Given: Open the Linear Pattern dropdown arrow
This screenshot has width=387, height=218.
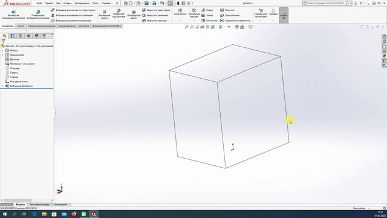Looking at the screenshot, I should (x=194, y=21).
